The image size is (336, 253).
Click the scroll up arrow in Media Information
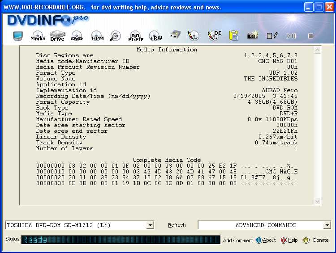click(x=317, y=50)
